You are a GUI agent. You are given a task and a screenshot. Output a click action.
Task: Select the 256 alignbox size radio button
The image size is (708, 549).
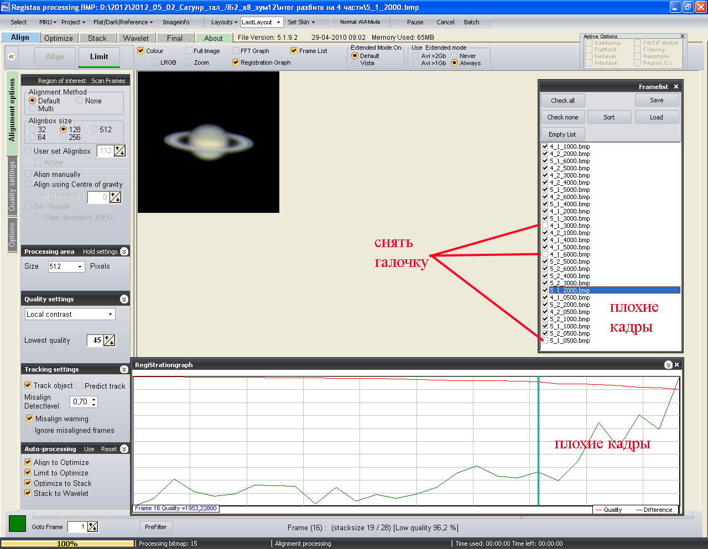(64, 137)
